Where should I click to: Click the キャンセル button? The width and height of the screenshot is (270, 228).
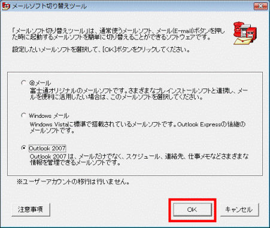[x=239, y=209]
